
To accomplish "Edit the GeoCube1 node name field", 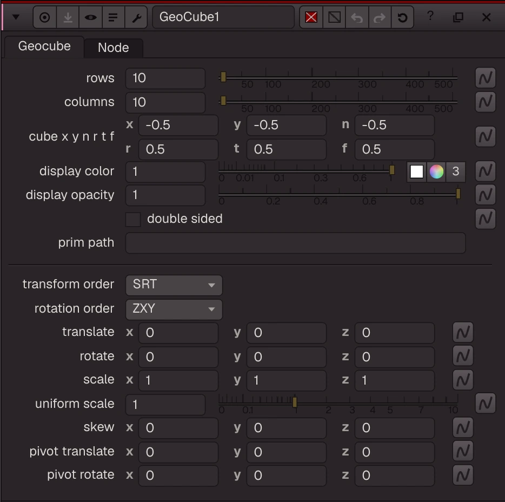I will point(223,17).
